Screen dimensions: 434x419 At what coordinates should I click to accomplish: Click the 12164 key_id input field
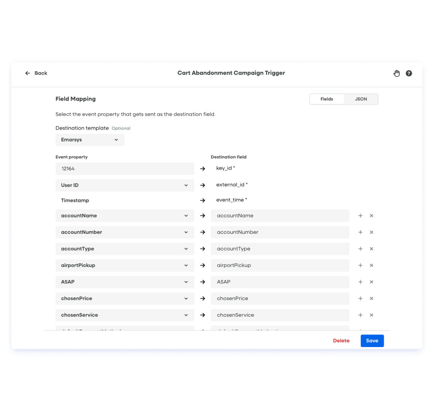click(125, 169)
